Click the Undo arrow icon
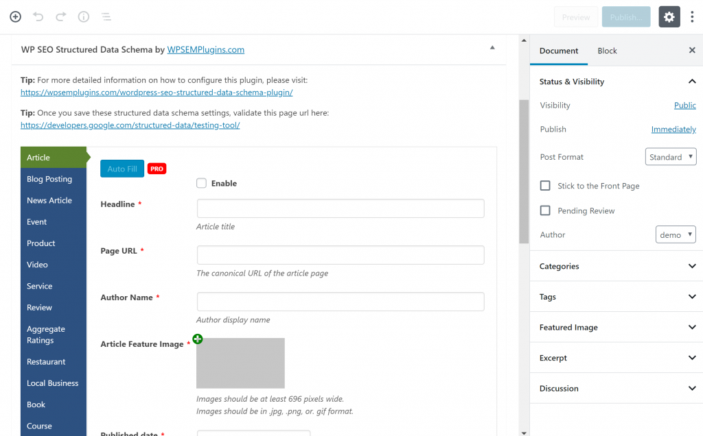The image size is (703, 436). [38, 16]
